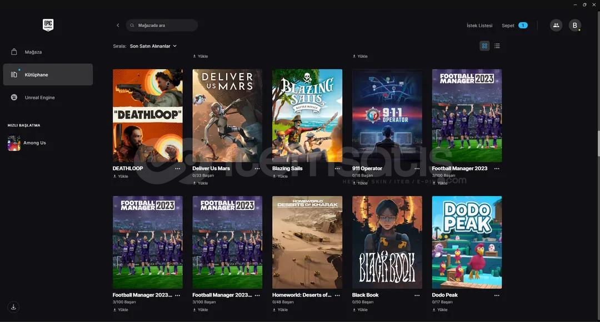The height and width of the screenshot is (322, 600).
Task: Go back with the arrow beside search
Action: (118, 25)
